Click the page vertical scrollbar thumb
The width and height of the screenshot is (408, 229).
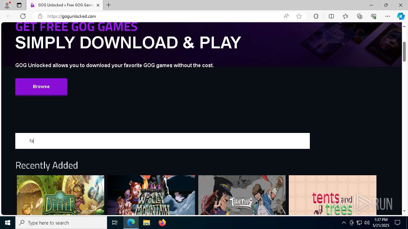404,52
